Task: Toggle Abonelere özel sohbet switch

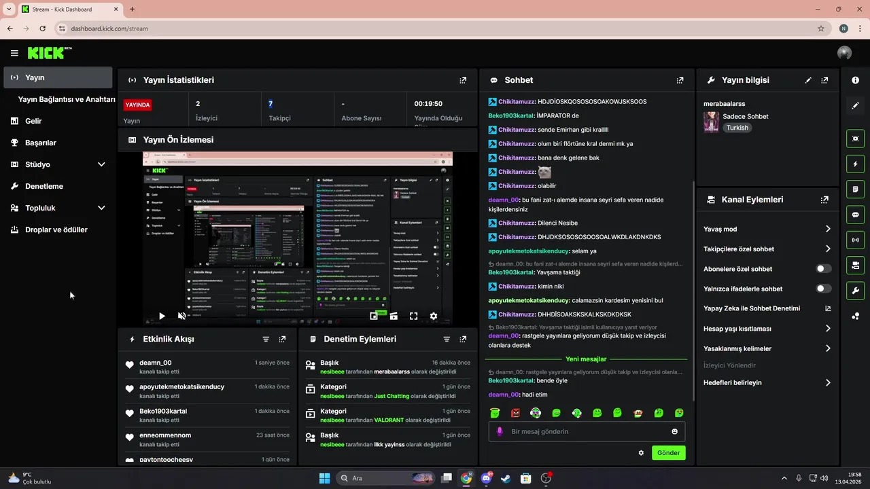Action: point(824,269)
